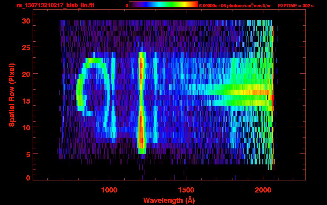Click the Spatial Row (Pixel) axis title

12,95
